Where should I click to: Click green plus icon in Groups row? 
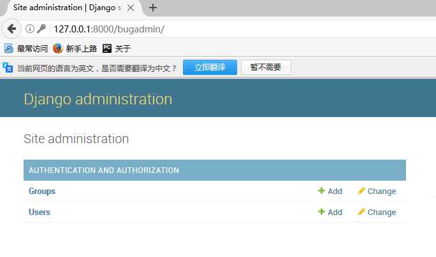point(321,191)
